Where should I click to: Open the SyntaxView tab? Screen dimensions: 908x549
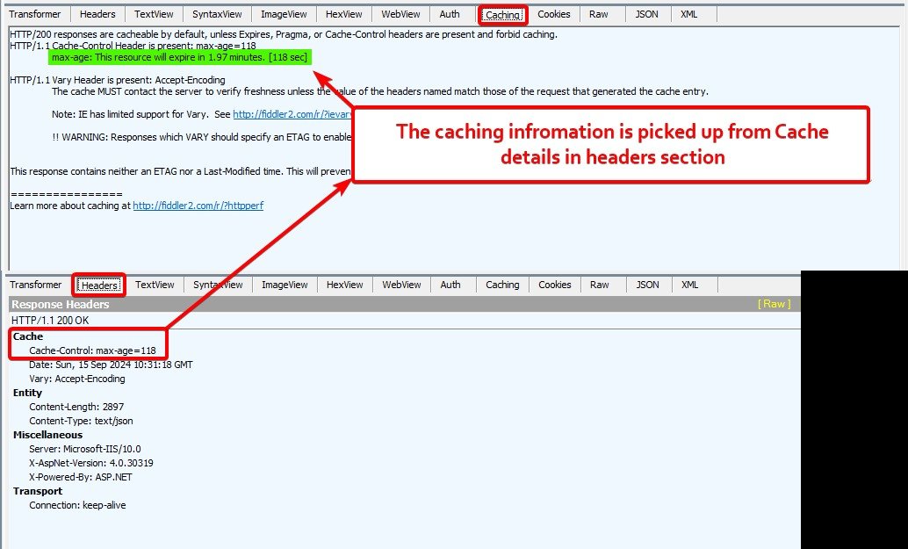tap(215, 13)
